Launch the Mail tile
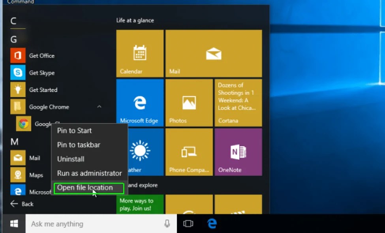 click(x=213, y=53)
